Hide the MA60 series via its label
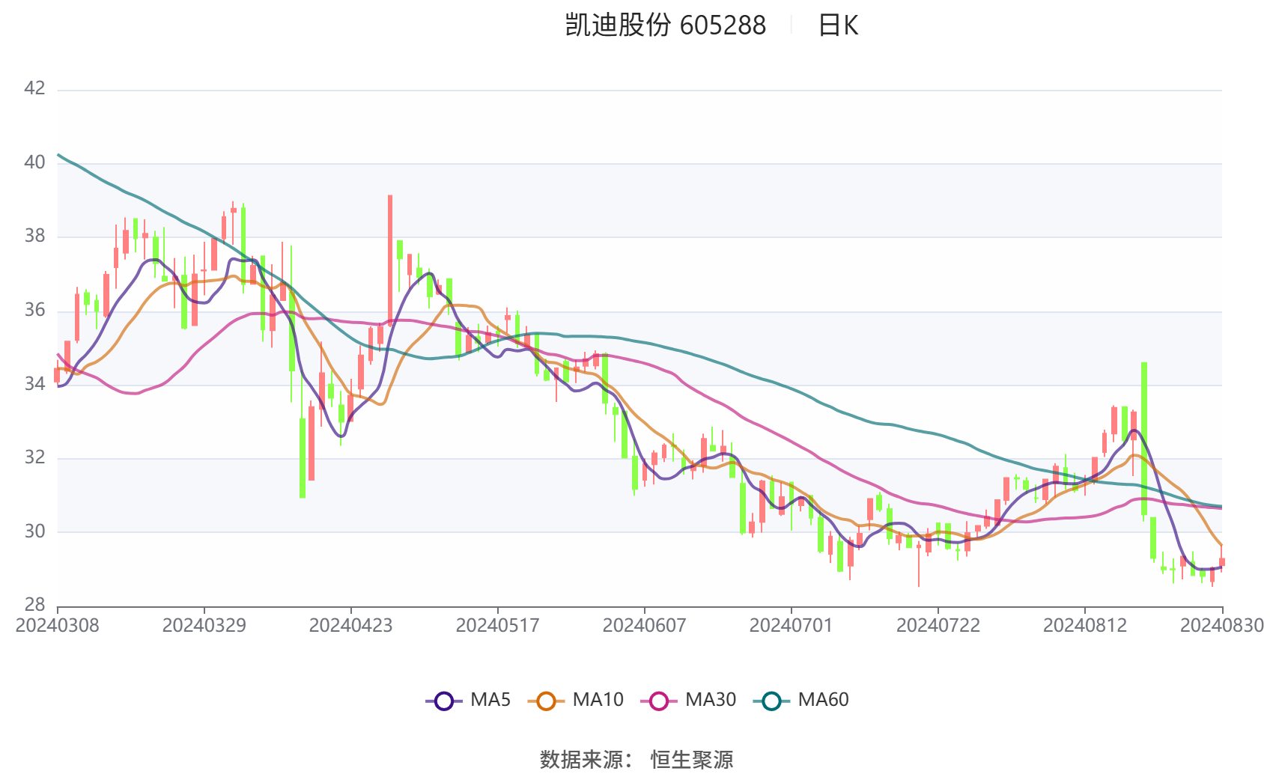This screenshot has width=1273, height=774. (823, 700)
